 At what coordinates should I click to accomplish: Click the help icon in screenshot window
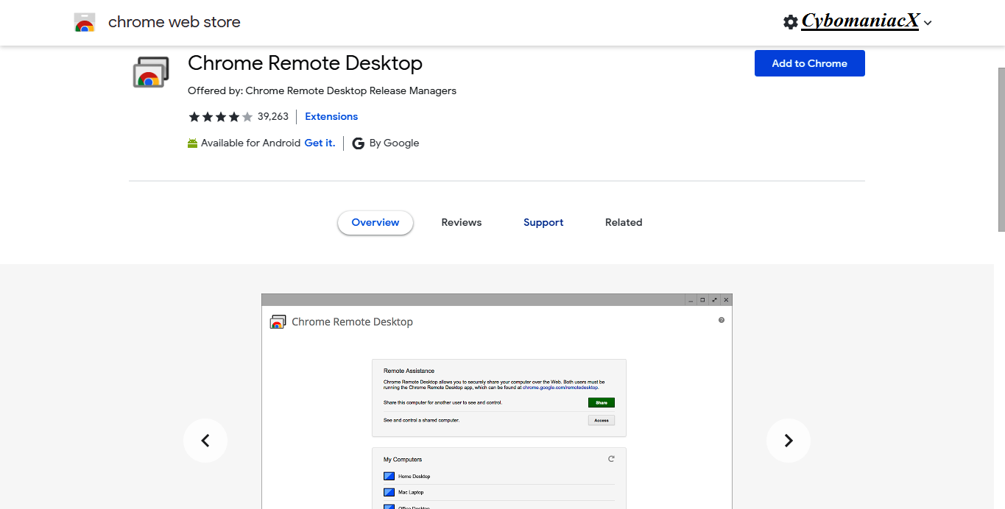coord(722,320)
